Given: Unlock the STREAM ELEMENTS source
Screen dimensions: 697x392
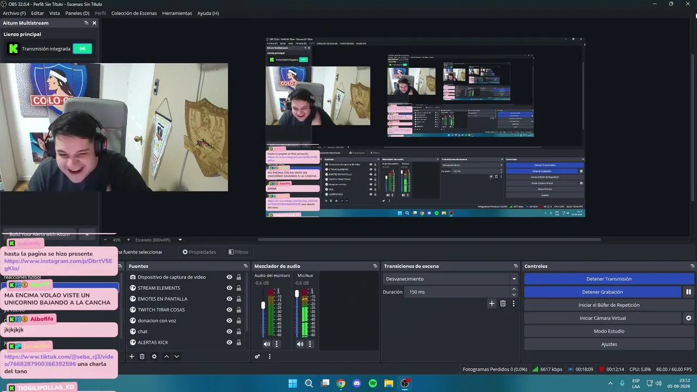Looking at the screenshot, I should pyautogui.click(x=239, y=288).
